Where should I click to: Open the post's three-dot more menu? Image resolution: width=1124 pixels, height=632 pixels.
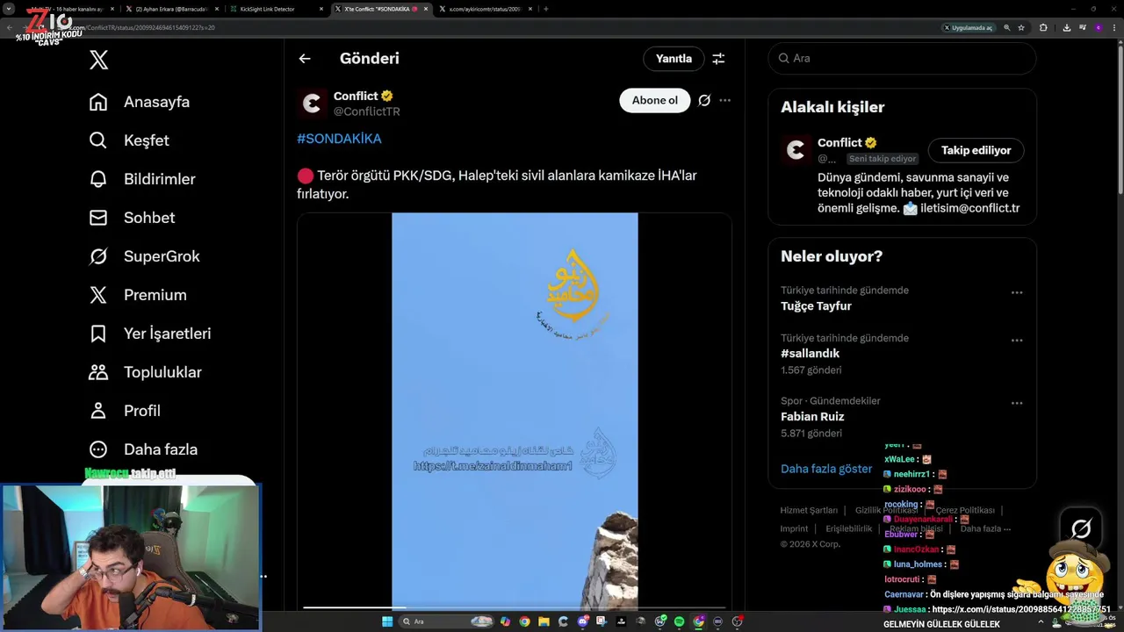click(724, 100)
